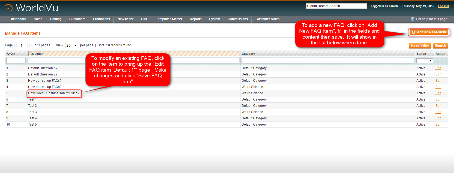Focus the Global Record Search field
The width and height of the screenshot is (454, 173).
pyautogui.click(x=336, y=6)
